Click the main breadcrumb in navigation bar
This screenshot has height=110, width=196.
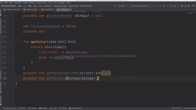click(30, 6)
